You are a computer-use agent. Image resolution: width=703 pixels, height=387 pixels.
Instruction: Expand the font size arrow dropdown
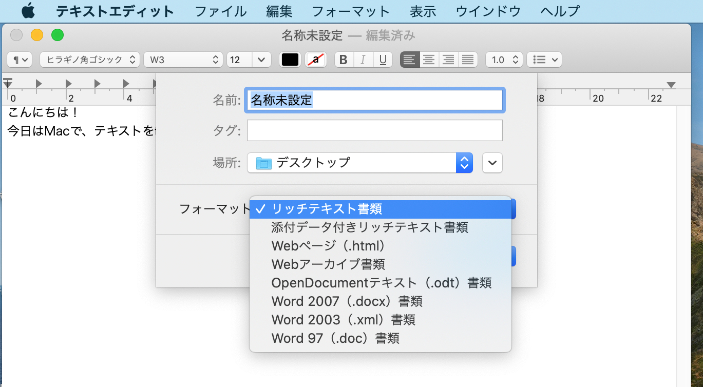click(x=261, y=60)
